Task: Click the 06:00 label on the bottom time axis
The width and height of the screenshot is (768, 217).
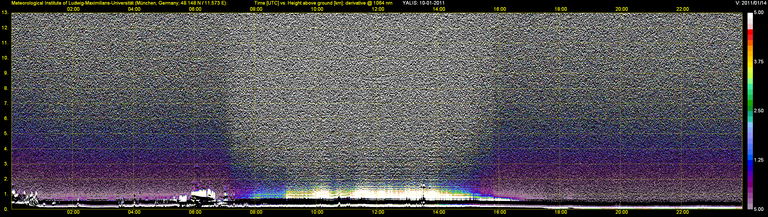Action: click(195, 212)
